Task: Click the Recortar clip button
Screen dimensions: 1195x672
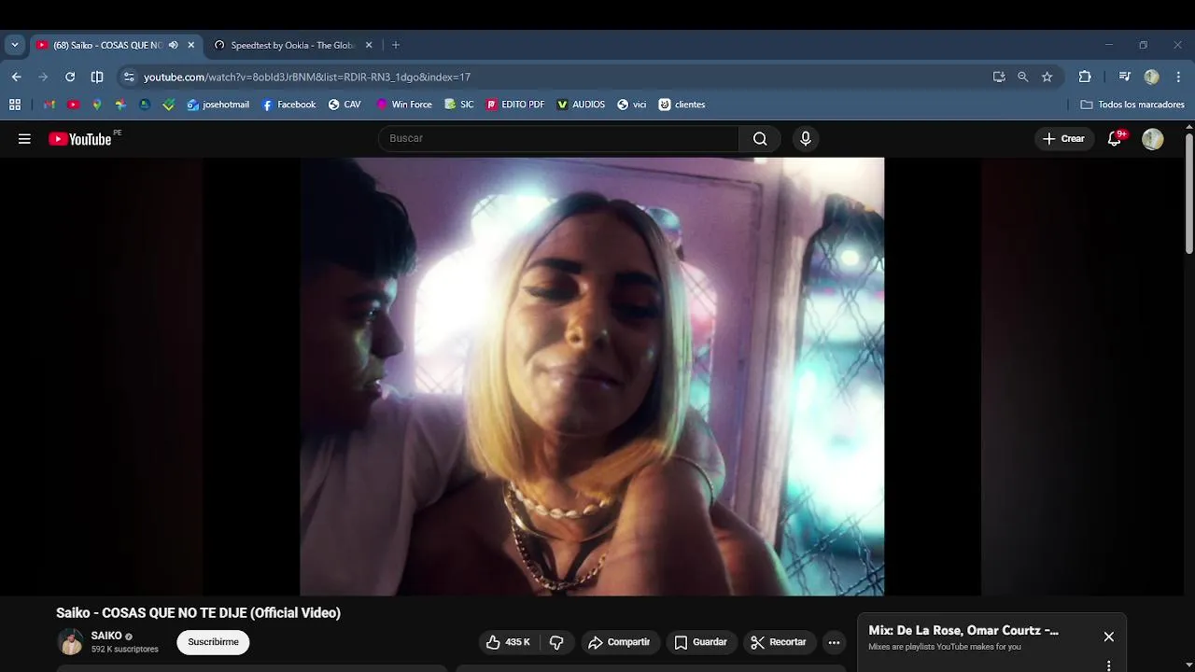Action: click(x=778, y=642)
